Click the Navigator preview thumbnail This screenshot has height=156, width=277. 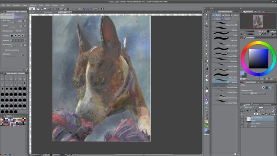[x=258, y=21]
